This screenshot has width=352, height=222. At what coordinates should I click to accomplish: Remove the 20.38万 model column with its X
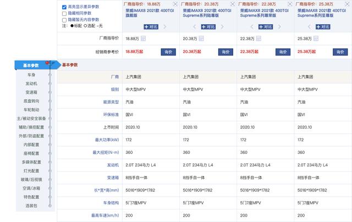click(233, 4)
